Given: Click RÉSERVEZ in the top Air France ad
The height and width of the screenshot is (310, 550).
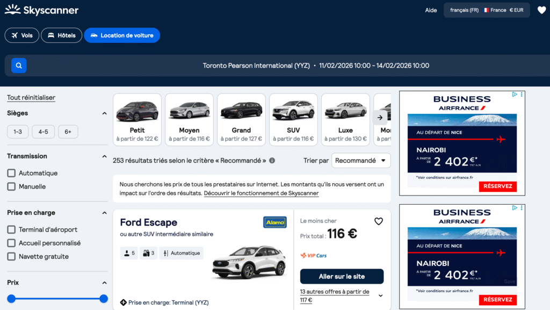Looking at the screenshot, I should tap(498, 186).
